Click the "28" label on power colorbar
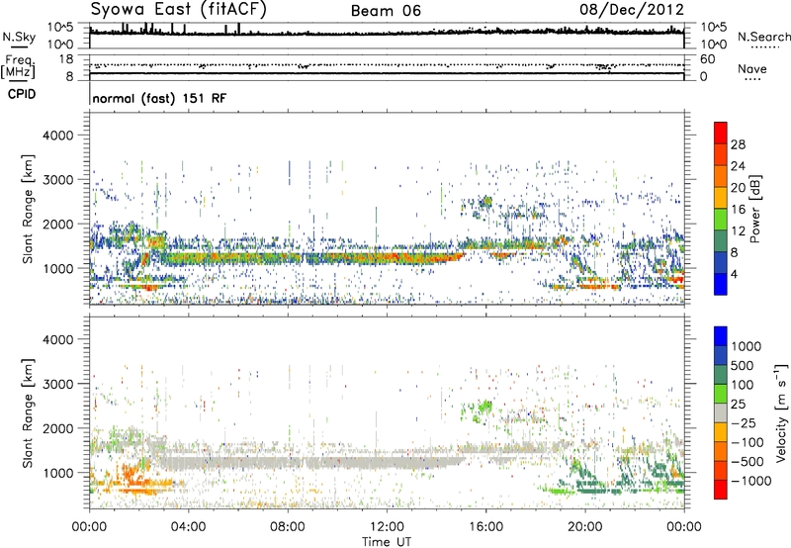This screenshot has height=548, width=791. (738, 144)
